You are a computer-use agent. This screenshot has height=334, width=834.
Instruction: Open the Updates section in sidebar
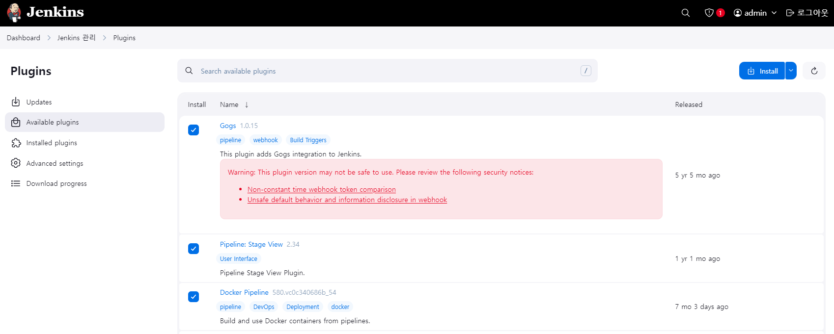point(84,102)
